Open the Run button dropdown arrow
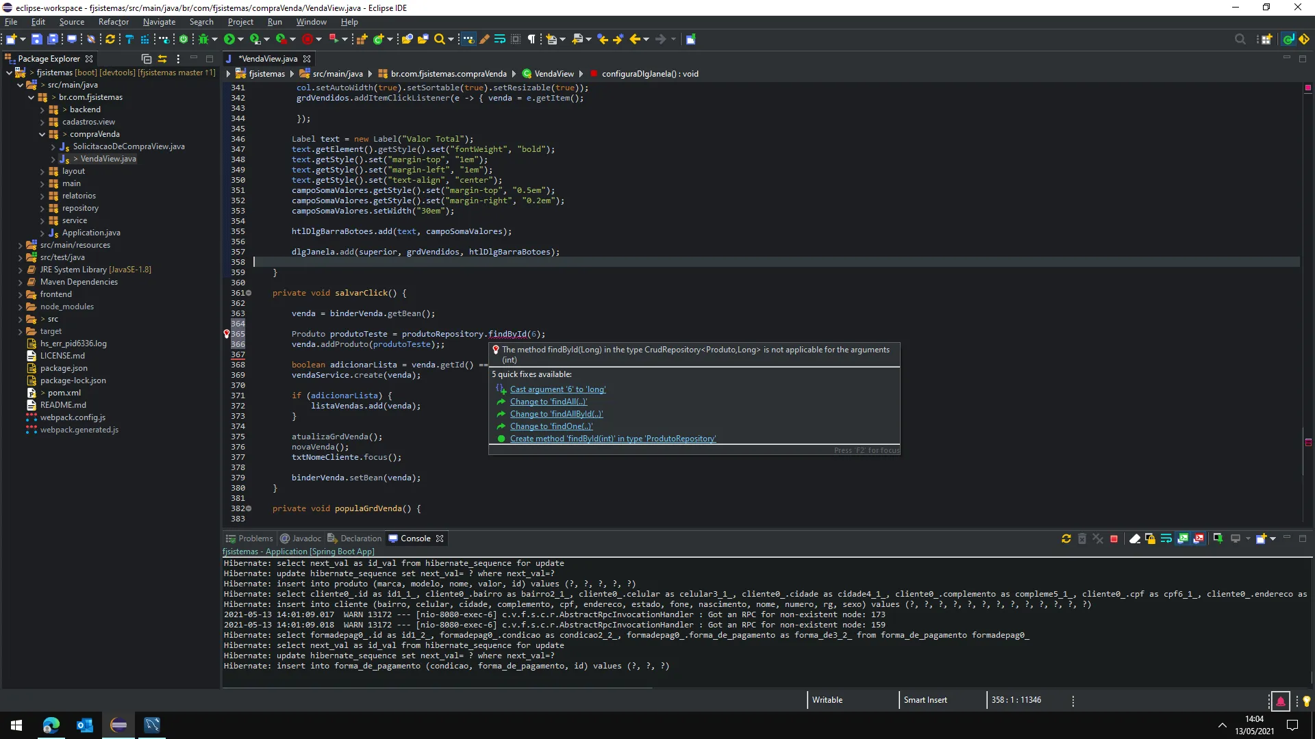 (241, 40)
